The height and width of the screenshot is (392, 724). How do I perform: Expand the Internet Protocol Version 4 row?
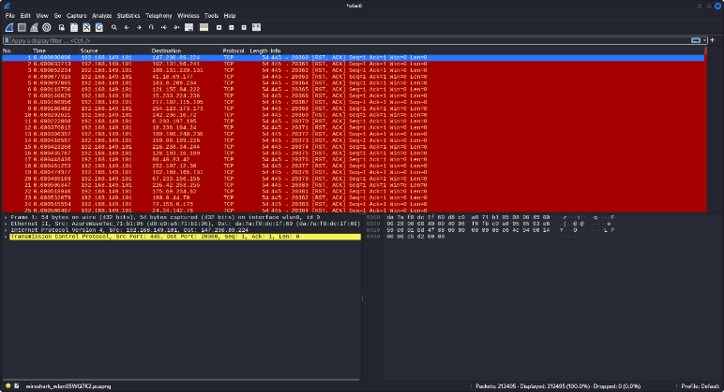click(5, 230)
